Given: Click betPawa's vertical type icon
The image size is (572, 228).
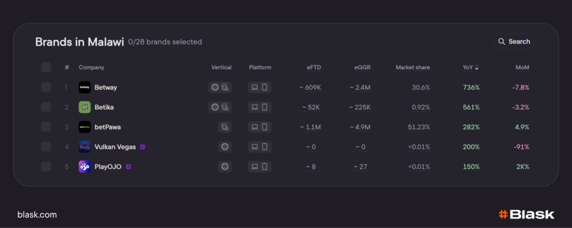Looking at the screenshot, I should click(225, 127).
